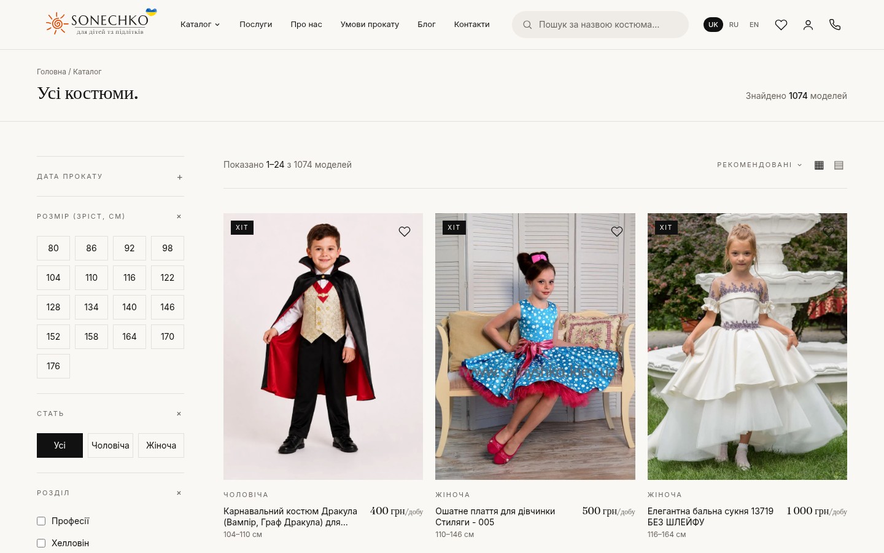Select size 140 filter
The height and width of the screenshot is (553, 884).
(x=130, y=307)
